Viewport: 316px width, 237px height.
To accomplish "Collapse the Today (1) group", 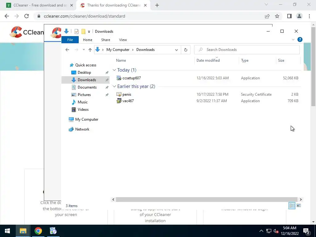I will click(x=114, y=70).
